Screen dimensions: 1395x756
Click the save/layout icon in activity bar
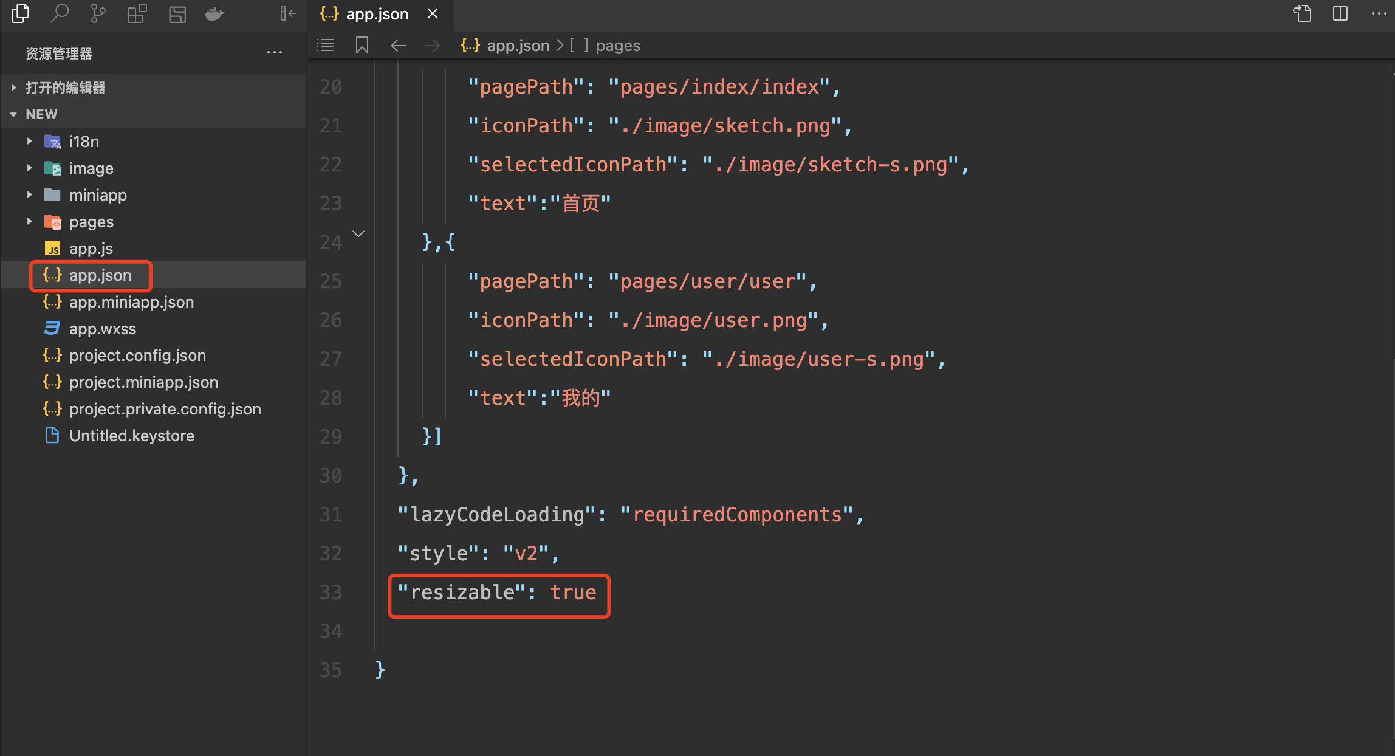pyautogui.click(x=177, y=13)
